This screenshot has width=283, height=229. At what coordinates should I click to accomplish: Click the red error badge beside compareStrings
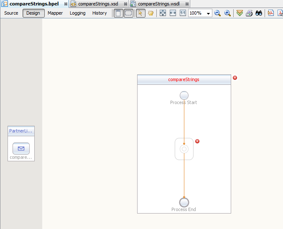coord(235,78)
